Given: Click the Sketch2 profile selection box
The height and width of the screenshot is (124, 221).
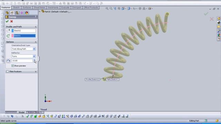Looking at the screenshot, I should pyautogui.click(x=25, y=31).
